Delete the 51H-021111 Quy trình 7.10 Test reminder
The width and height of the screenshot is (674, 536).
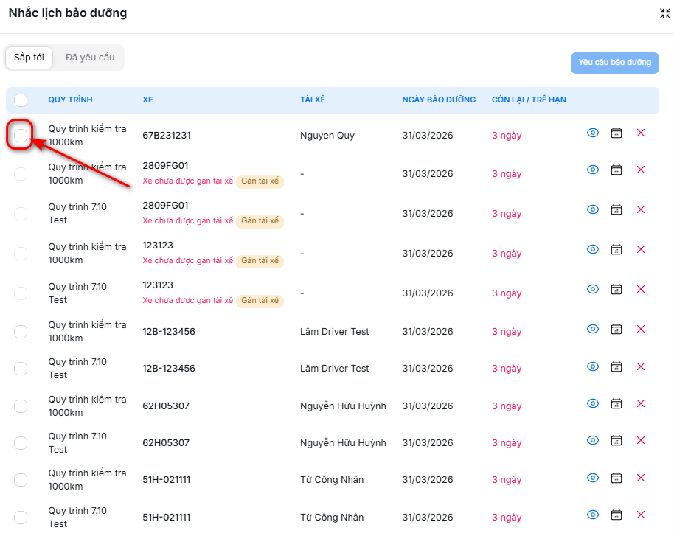[x=640, y=515]
